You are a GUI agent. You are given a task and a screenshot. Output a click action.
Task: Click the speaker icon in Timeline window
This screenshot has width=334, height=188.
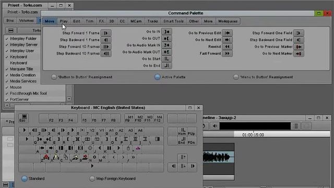coord(214,126)
